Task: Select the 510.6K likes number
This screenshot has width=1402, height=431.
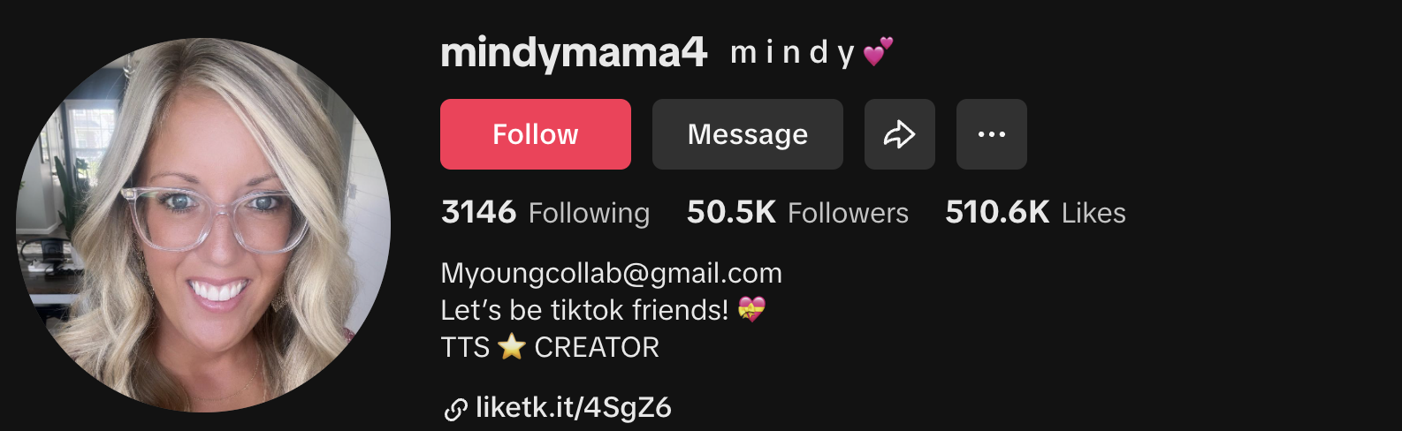Action: pyautogui.click(x=997, y=212)
